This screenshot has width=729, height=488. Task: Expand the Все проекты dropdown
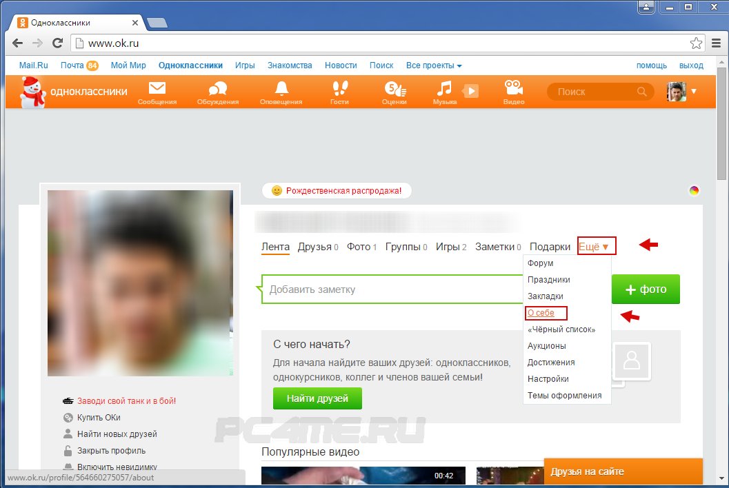[434, 65]
